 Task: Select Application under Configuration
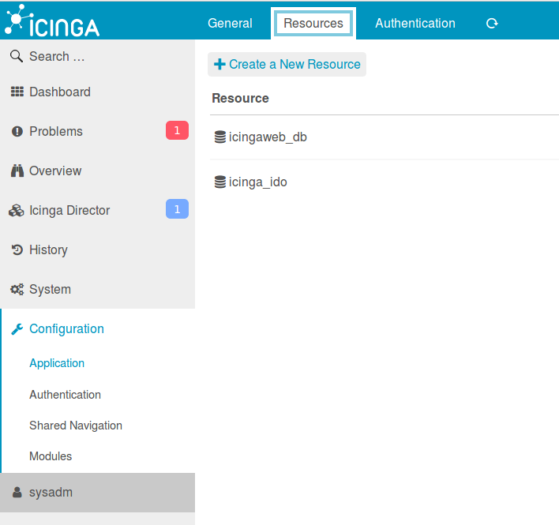(x=57, y=363)
